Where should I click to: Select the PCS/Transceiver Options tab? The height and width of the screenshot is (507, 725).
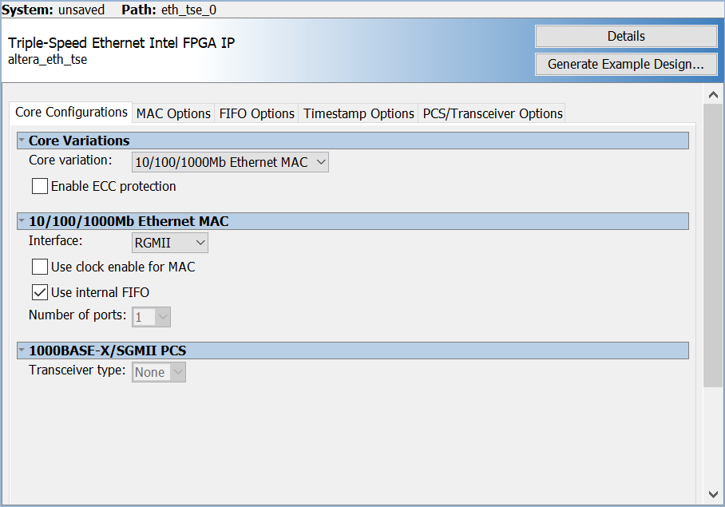(x=492, y=113)
